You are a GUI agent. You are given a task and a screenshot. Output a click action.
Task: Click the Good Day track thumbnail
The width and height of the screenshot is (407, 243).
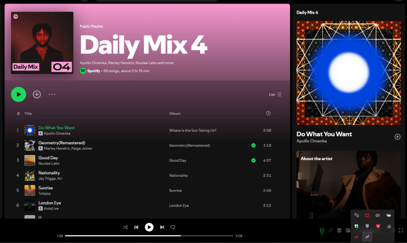point(29,161)
